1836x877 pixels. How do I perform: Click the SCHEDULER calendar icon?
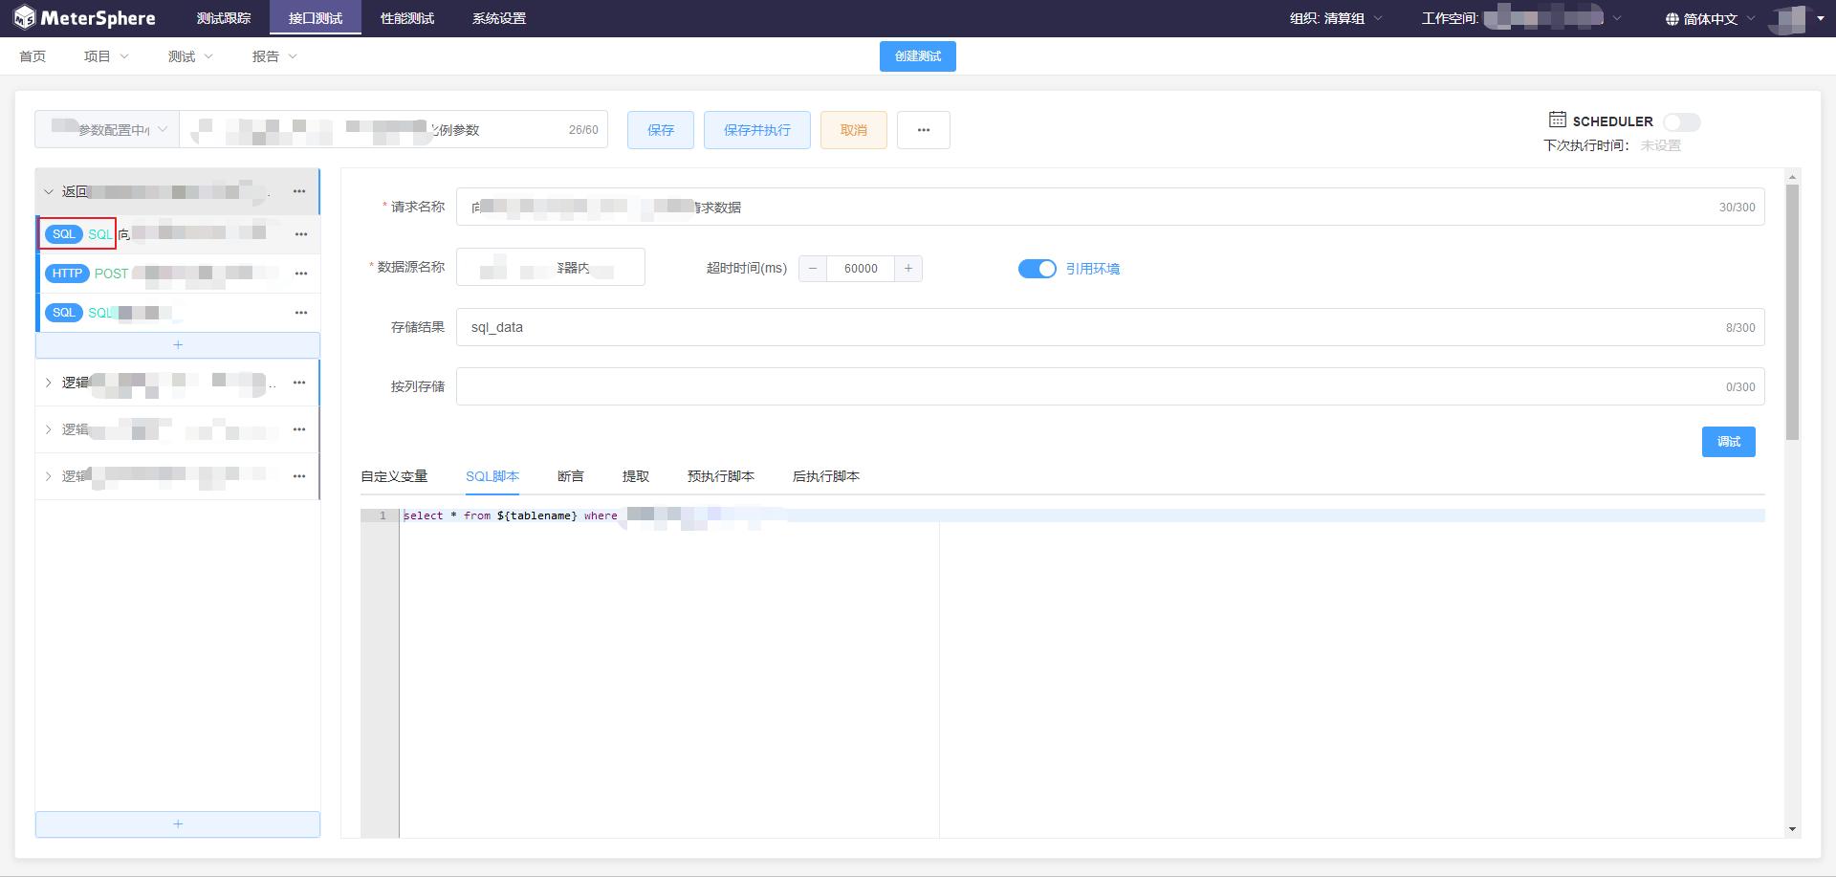click(1557, 120)
